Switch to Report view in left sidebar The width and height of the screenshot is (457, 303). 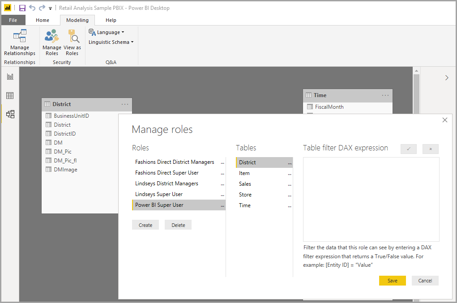(x=10, y=77)
